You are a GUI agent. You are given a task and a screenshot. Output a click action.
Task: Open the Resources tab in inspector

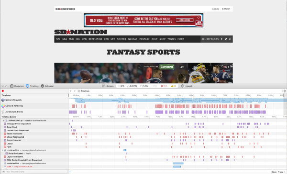click(x=17, y=86)
